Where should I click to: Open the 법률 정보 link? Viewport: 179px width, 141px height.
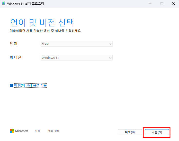pyautogui.click(x=54, y=131)
